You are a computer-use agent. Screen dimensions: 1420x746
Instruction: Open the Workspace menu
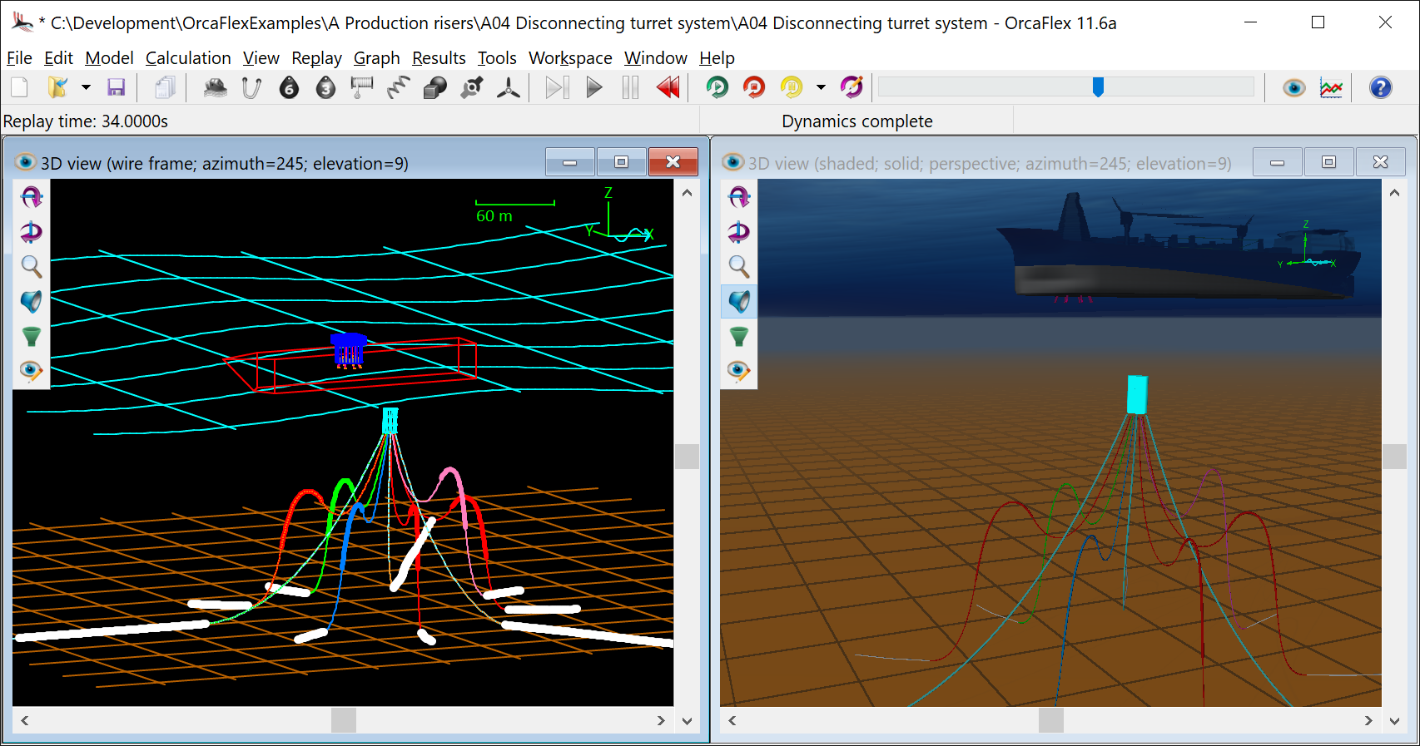click(570, 58)
